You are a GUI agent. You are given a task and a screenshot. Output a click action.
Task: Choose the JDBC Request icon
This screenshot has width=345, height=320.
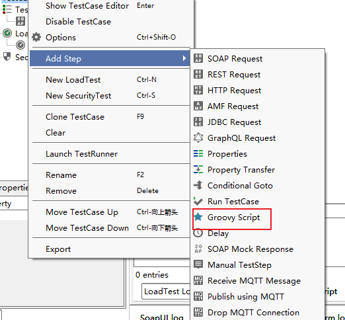(198, 122)
